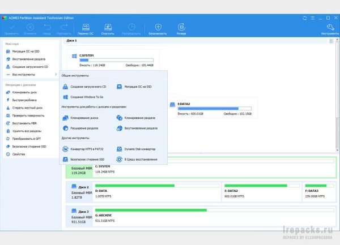Select Восстановление раздела in sidebar wizards
This screenshot has width=340, height=245.
click(25, 59)
